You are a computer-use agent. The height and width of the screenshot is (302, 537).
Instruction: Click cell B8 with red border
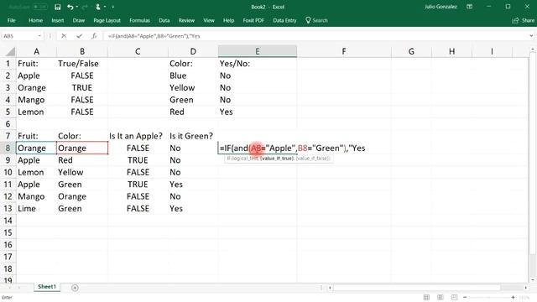(82, 148)
